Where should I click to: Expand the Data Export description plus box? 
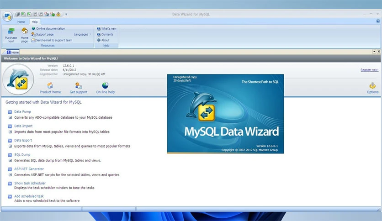(10, 146)
